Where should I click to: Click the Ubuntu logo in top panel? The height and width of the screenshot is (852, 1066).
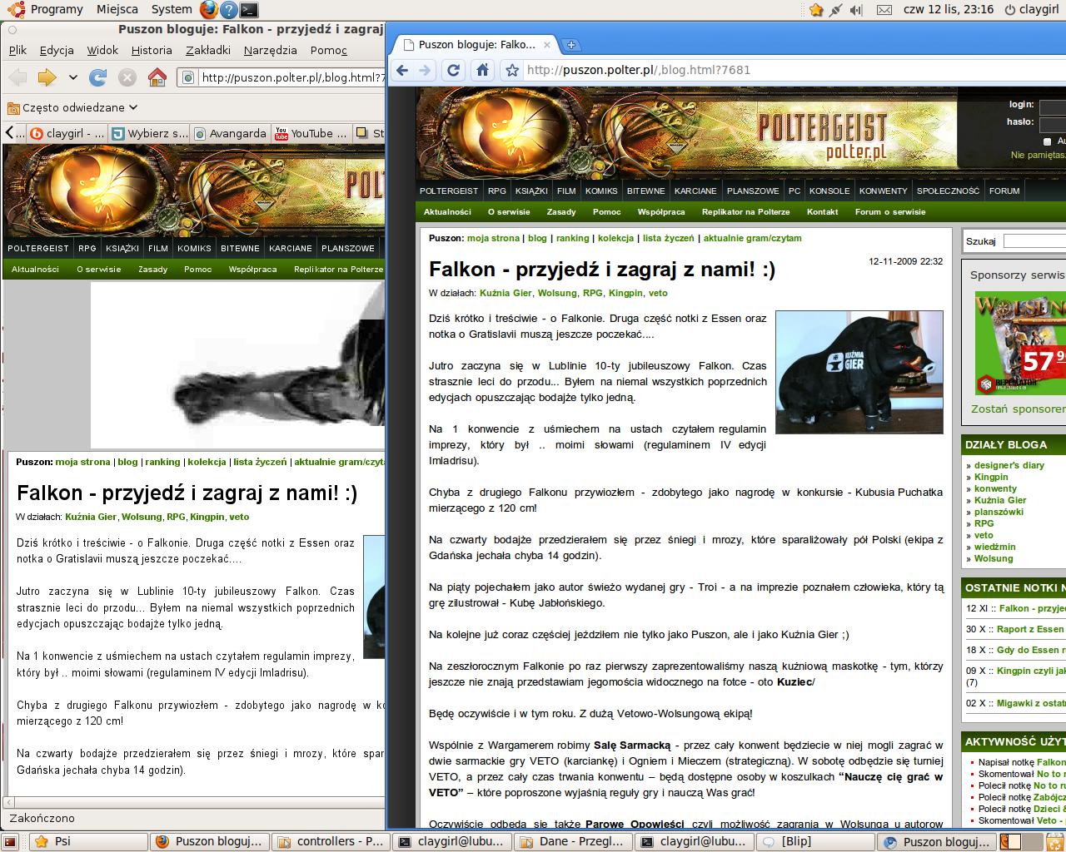[16, 9]
